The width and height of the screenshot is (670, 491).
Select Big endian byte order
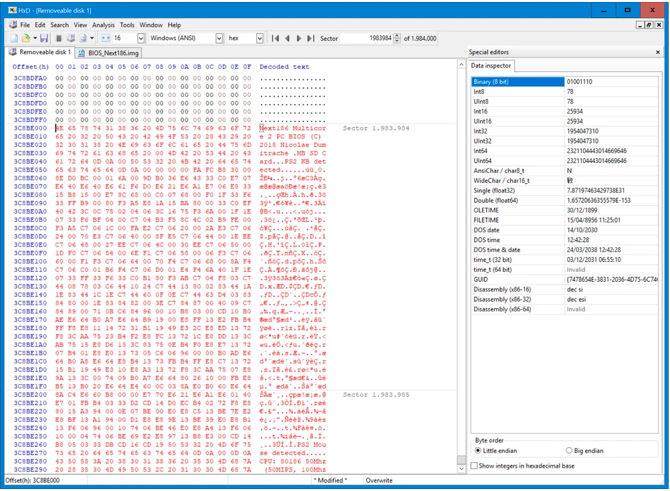click(570, 451)
